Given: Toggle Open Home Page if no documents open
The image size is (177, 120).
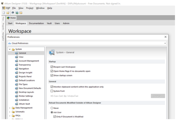Looking at the screenshot, I should click(x=52, y=71).
